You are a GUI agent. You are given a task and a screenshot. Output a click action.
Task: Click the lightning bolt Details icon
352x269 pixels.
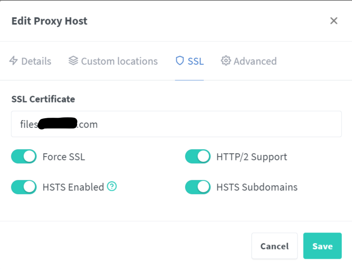13,61
